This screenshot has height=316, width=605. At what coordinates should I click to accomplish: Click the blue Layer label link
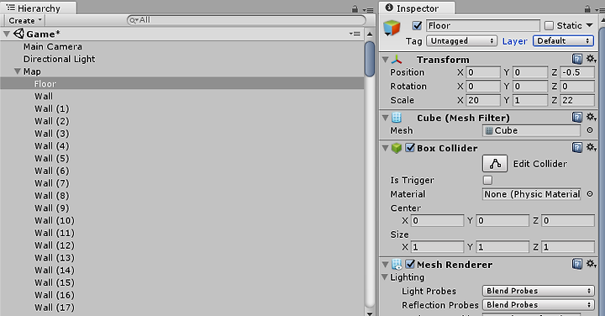(x=515, y=41)
